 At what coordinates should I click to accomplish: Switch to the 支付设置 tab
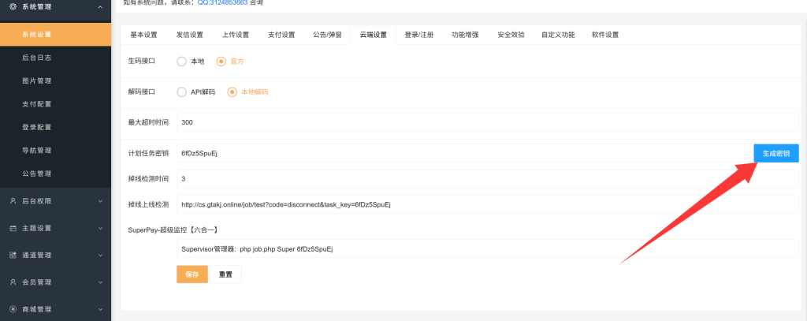(x=281, y=35)
